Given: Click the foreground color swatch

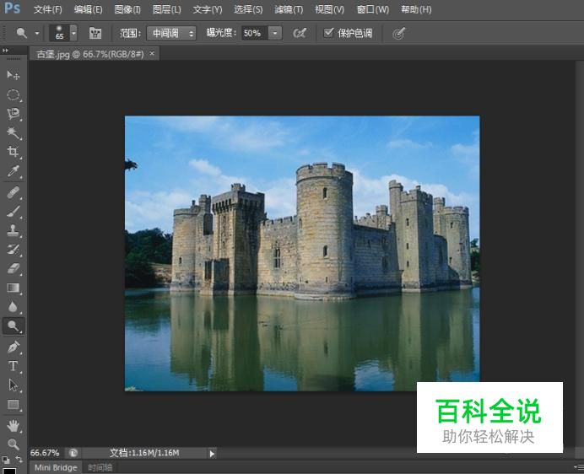Looking at the screenshot, I should point(9,470).
